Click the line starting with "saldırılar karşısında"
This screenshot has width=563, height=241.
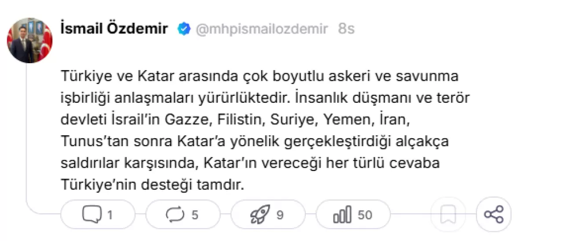pyautogui.click(x=251, y=163)
